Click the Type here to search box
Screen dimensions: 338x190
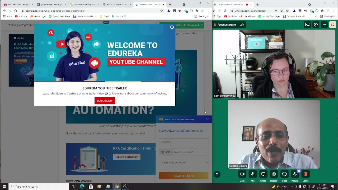[39, 187]
